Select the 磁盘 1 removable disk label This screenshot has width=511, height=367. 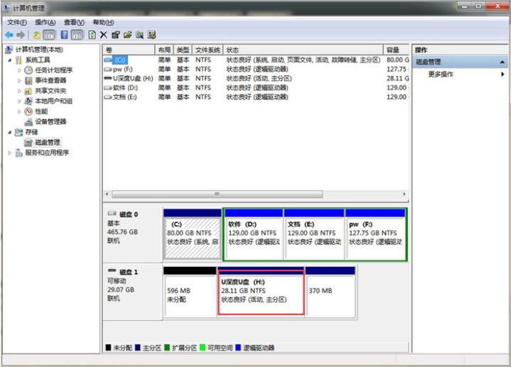(129, 272)
